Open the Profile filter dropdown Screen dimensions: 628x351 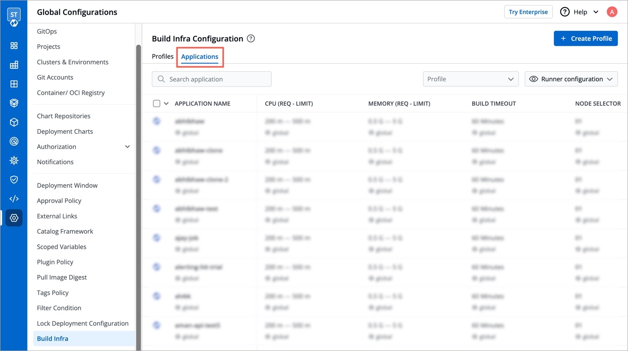470,79
